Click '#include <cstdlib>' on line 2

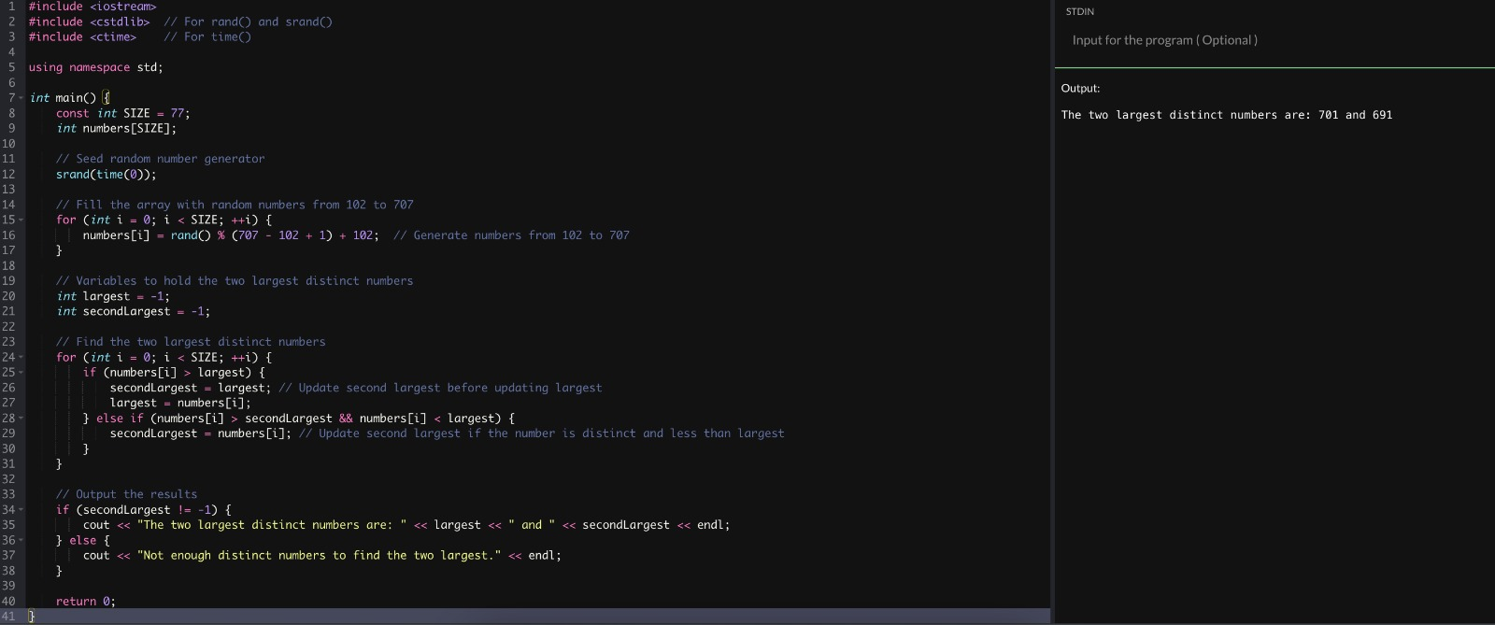tap(90, 21)
